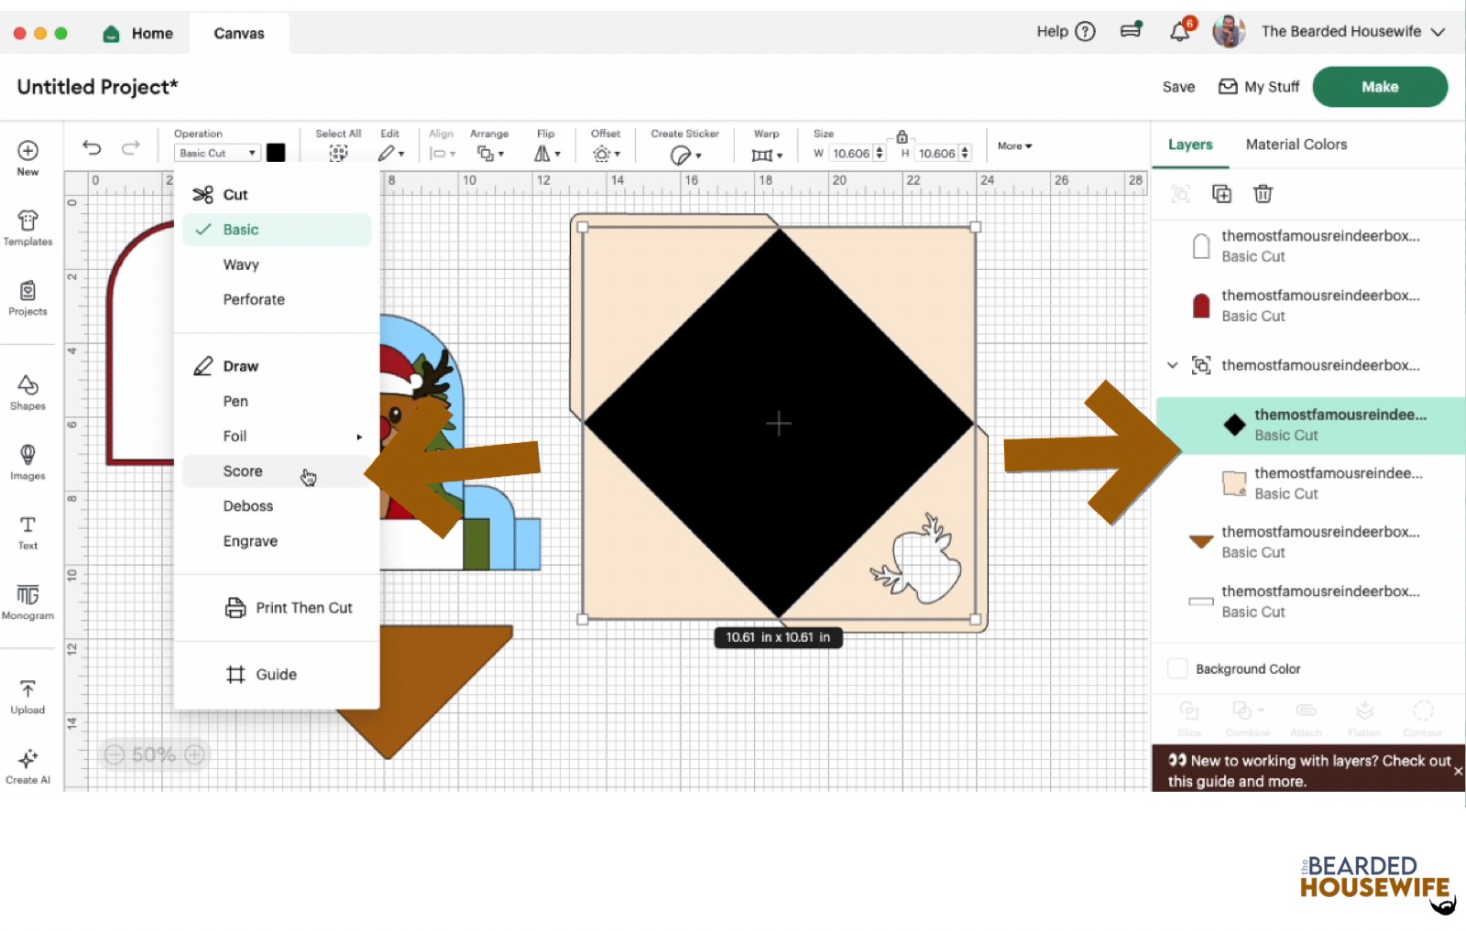
Task: Open the Monogram tool
Action: (x=27, y=601)
